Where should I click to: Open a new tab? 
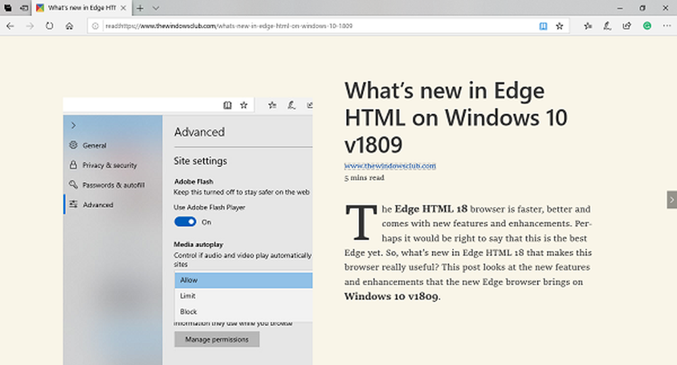(140, 7)
